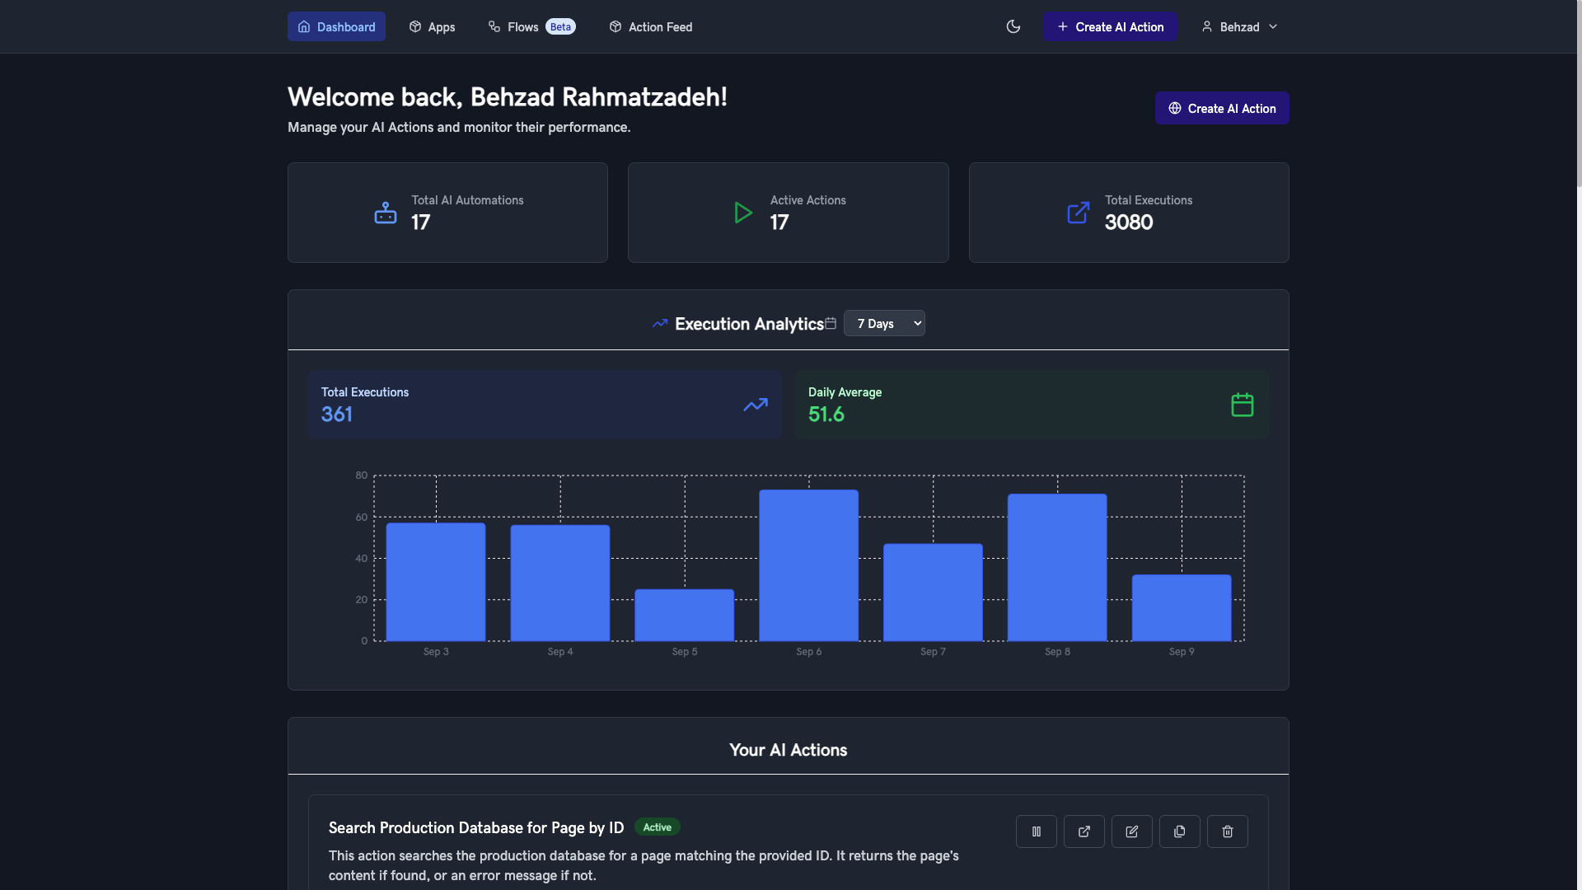Duplicate the Search Production Database action

(1179, 831)
